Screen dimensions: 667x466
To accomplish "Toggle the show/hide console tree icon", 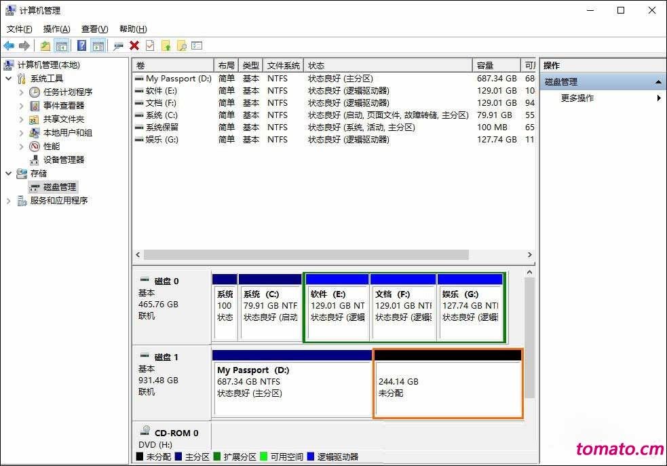I will [62, 45].
